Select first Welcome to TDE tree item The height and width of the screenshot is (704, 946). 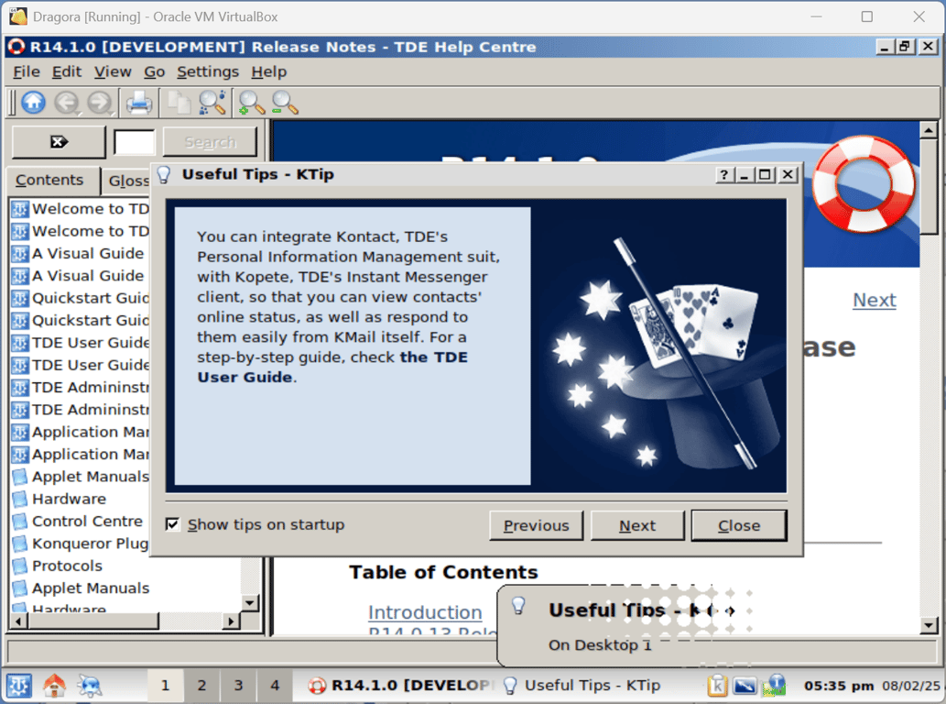[x=90, y=209]
